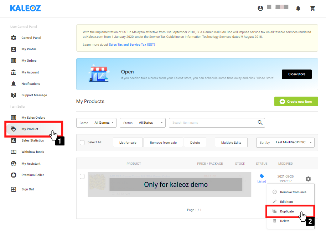Image resolution: width=326 pixels, height=236 pixels.
Task: Click the Premium Seller badge icon
Action: 14,175
